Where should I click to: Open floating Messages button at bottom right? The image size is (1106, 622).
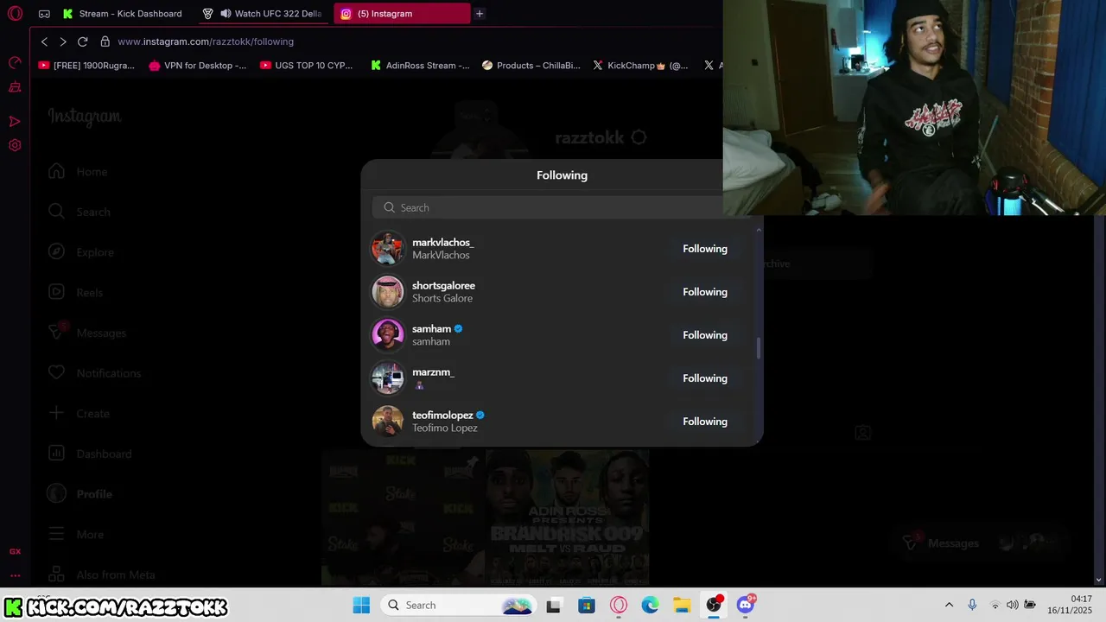point(982,543)
